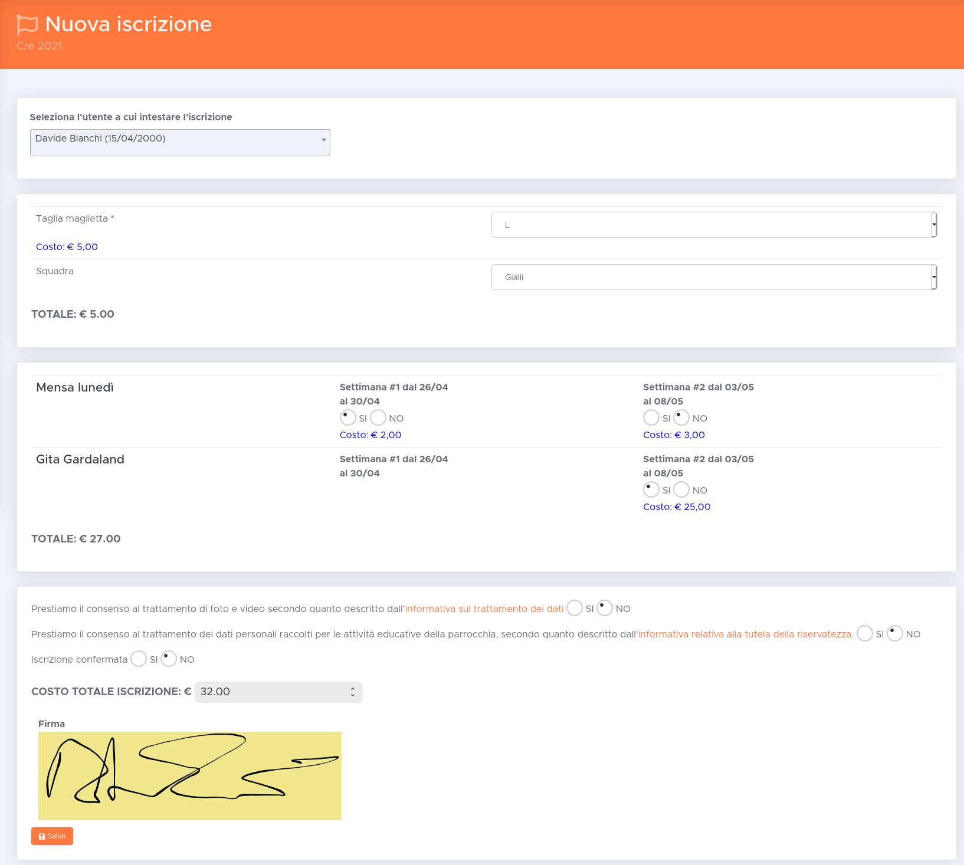Select NO for Mensa lunedì Settimana #1
Image resolution: width=964 pixels, height=865 pixels.
click(378, 417)
